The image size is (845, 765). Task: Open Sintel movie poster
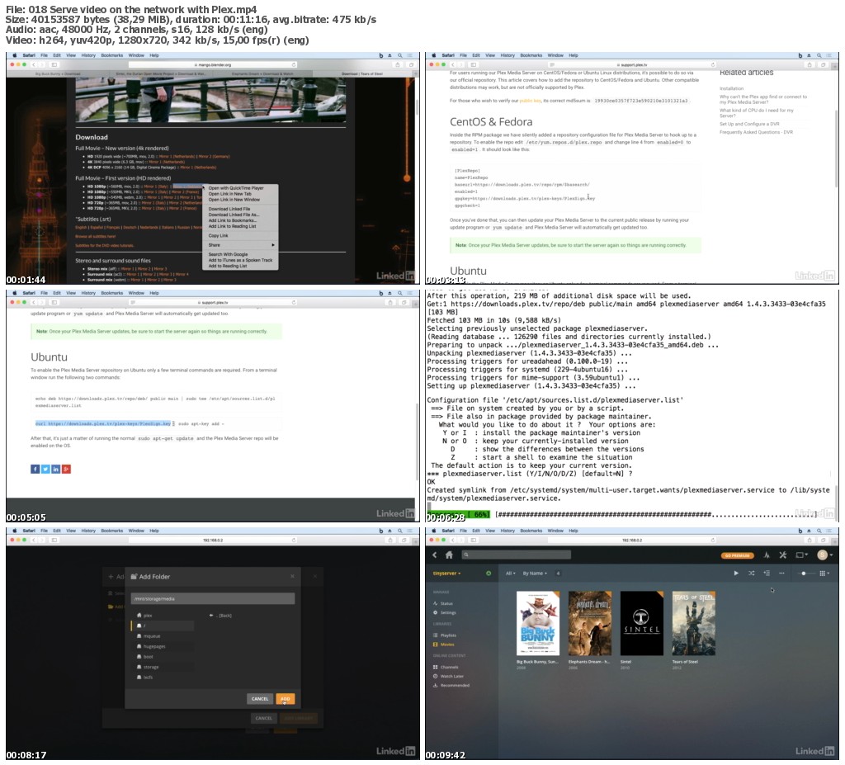(x=642, y=624)
